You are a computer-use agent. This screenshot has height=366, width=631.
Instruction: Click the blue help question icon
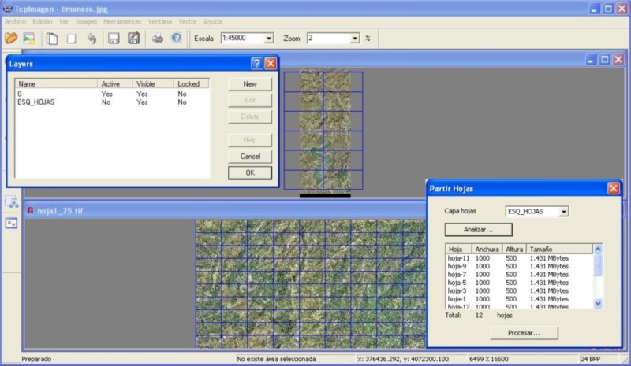(176, 38)
